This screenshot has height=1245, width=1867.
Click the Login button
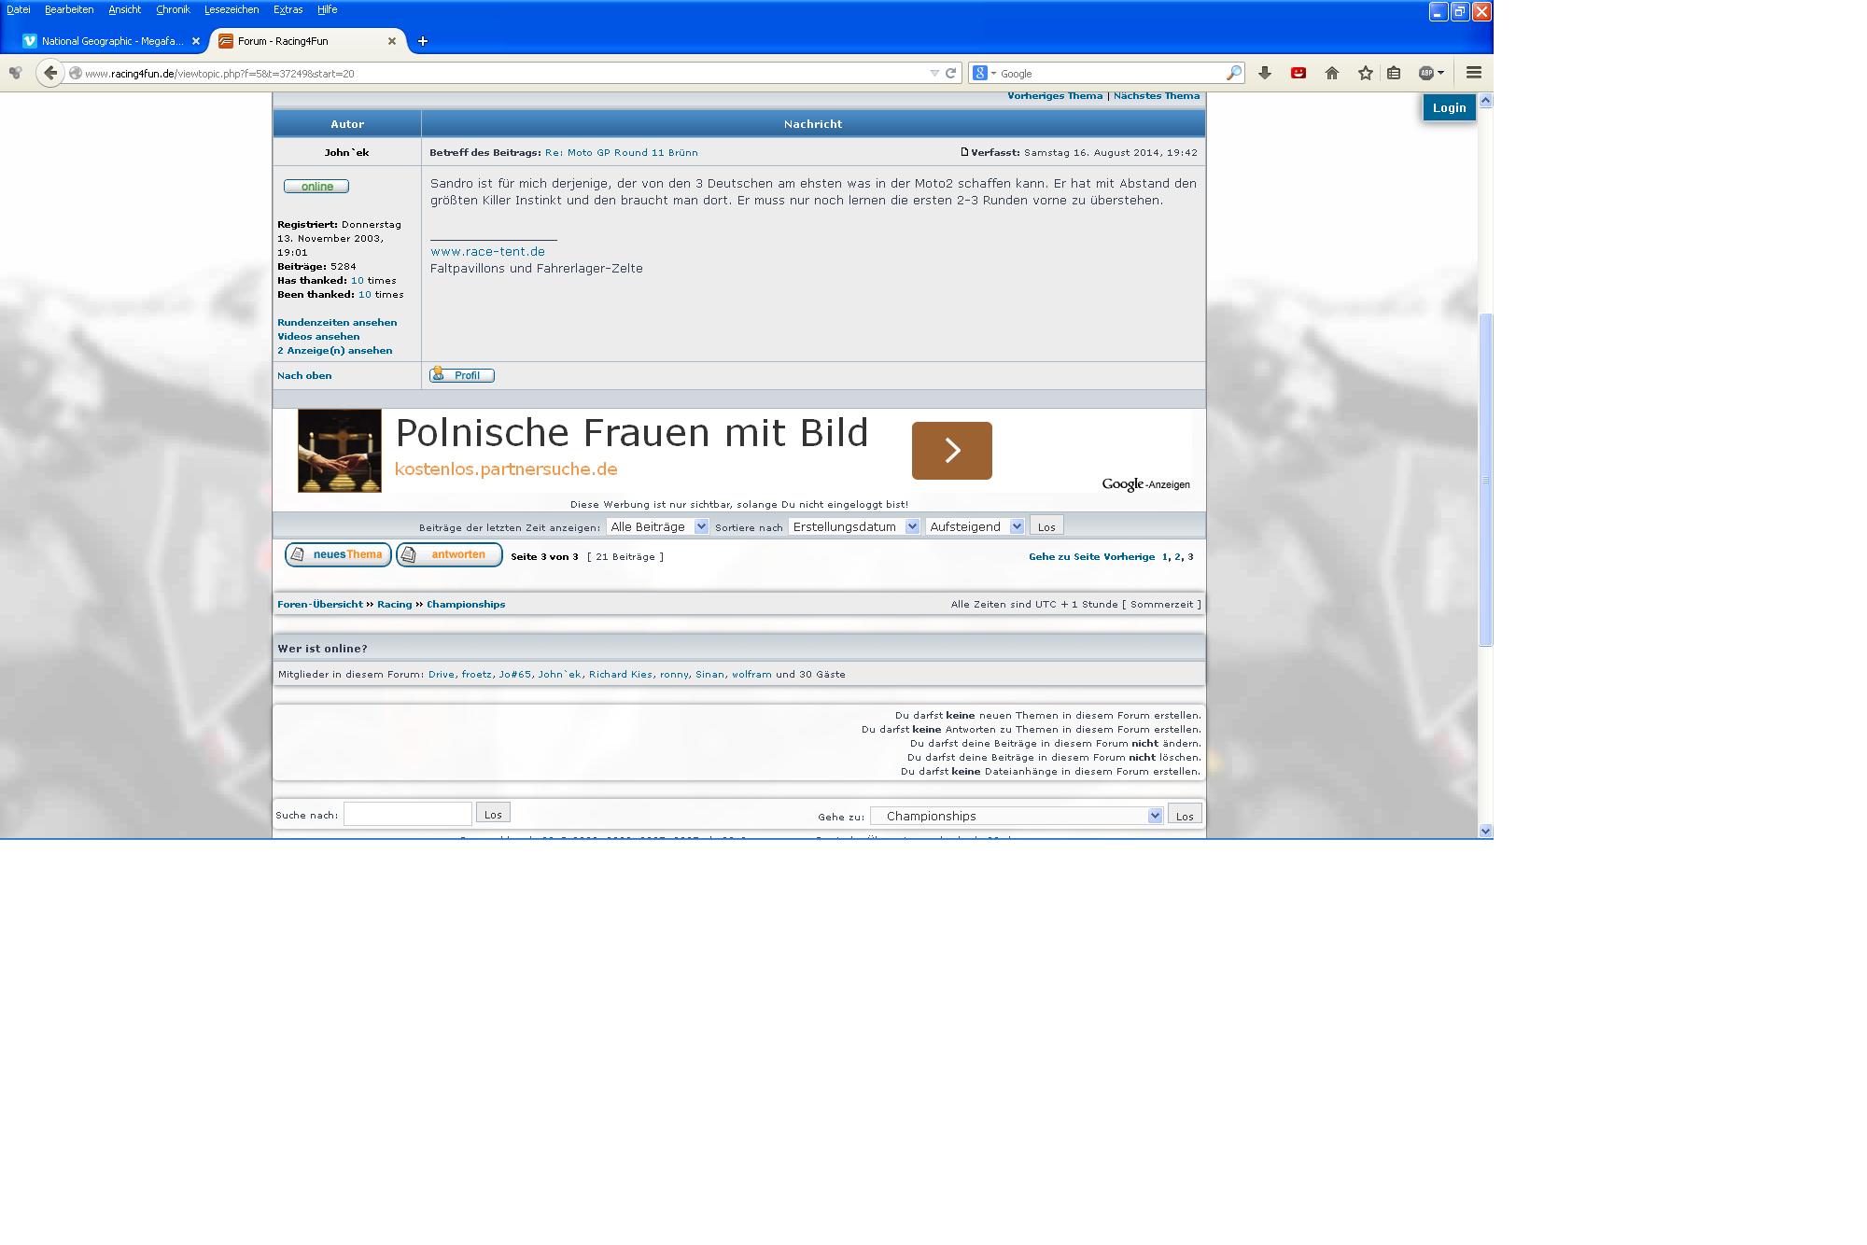[1449, 107]
